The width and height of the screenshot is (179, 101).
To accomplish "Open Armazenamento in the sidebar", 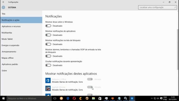I will [21, 52].
